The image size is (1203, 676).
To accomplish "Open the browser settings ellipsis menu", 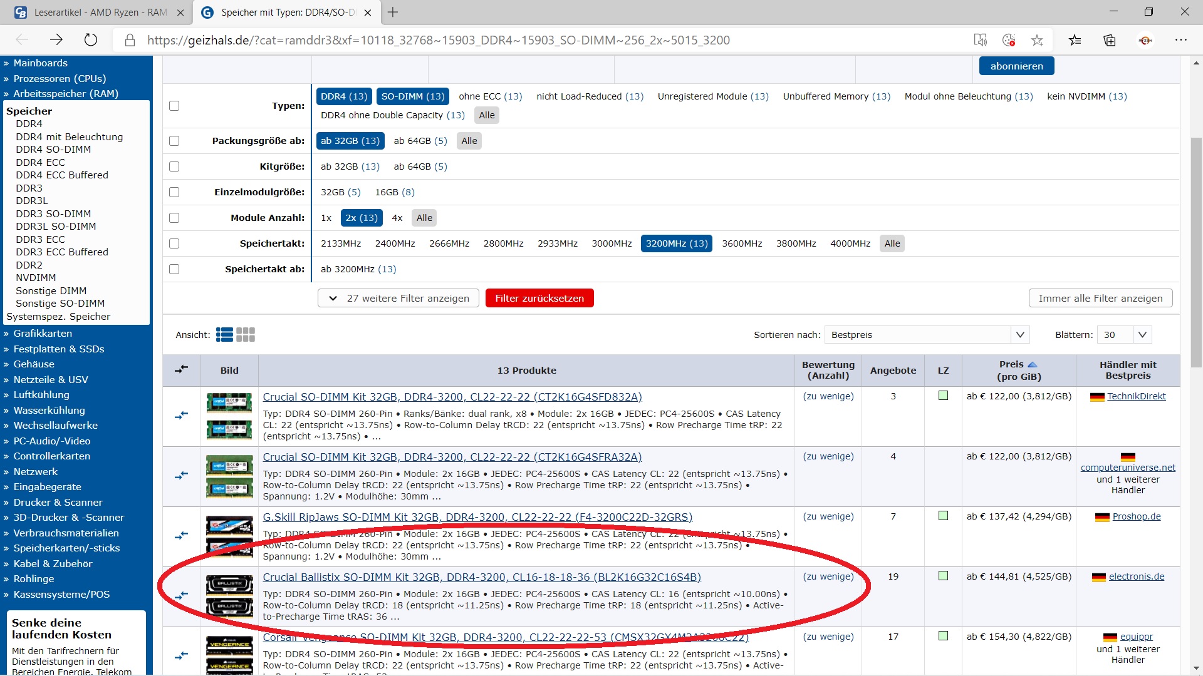I will pos(1181,40).
